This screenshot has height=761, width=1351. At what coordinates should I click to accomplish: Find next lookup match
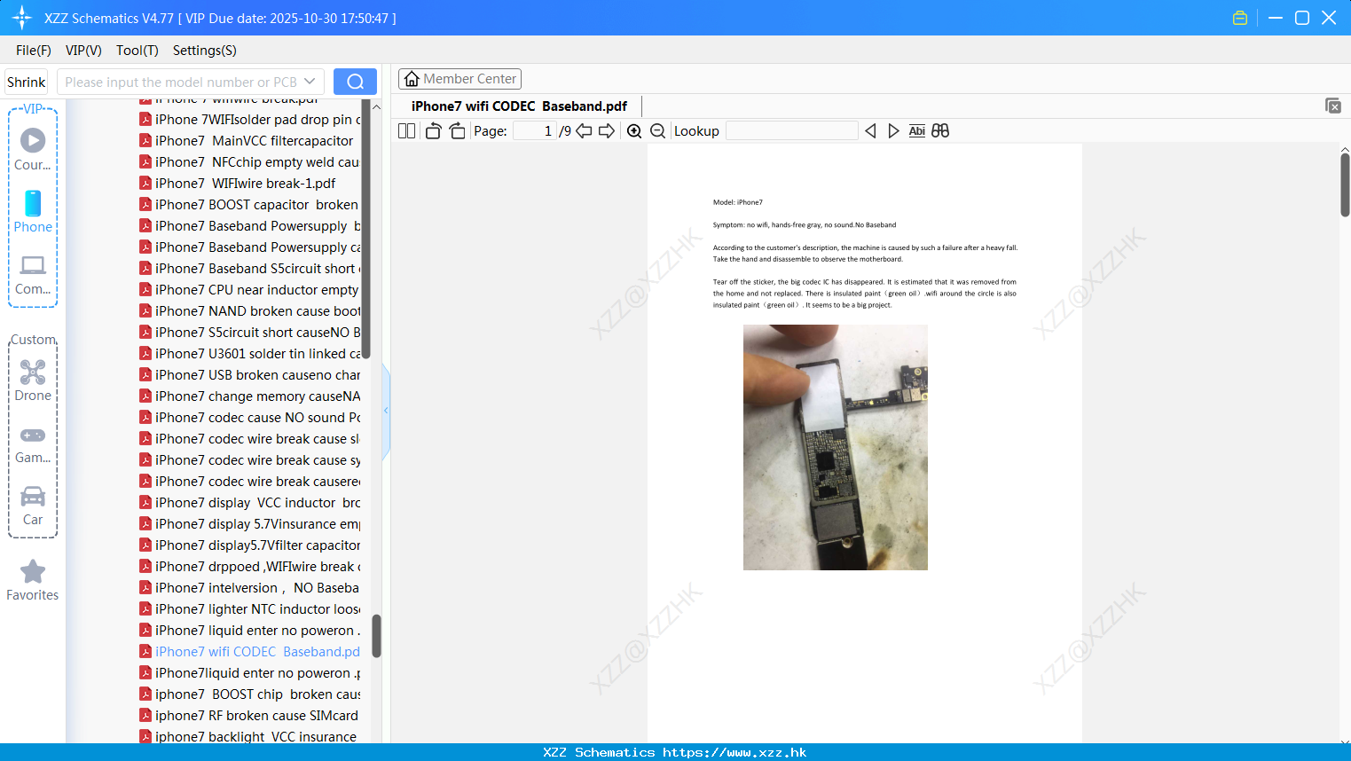click(893, 130)
